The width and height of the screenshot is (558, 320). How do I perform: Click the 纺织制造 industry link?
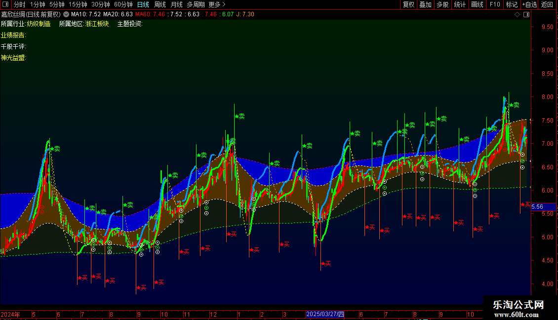39,24
